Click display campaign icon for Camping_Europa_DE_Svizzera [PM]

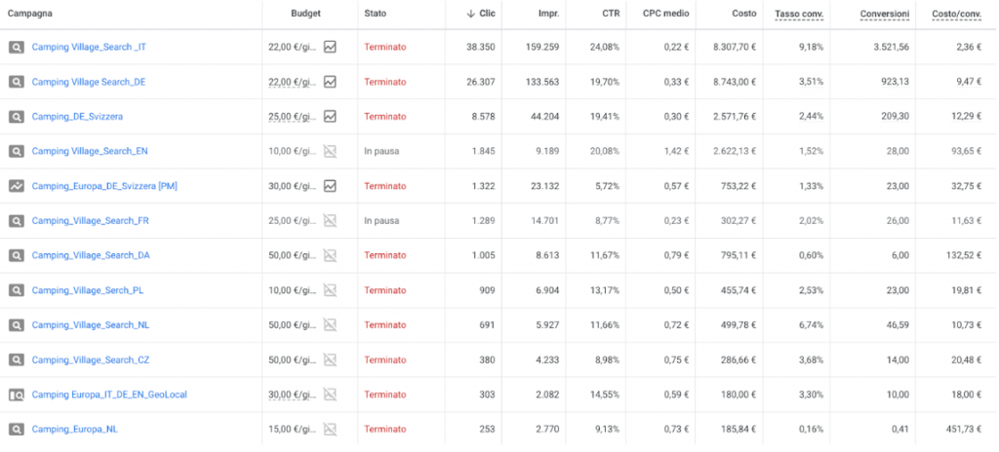pyautogui.click(x=17, y=186)
